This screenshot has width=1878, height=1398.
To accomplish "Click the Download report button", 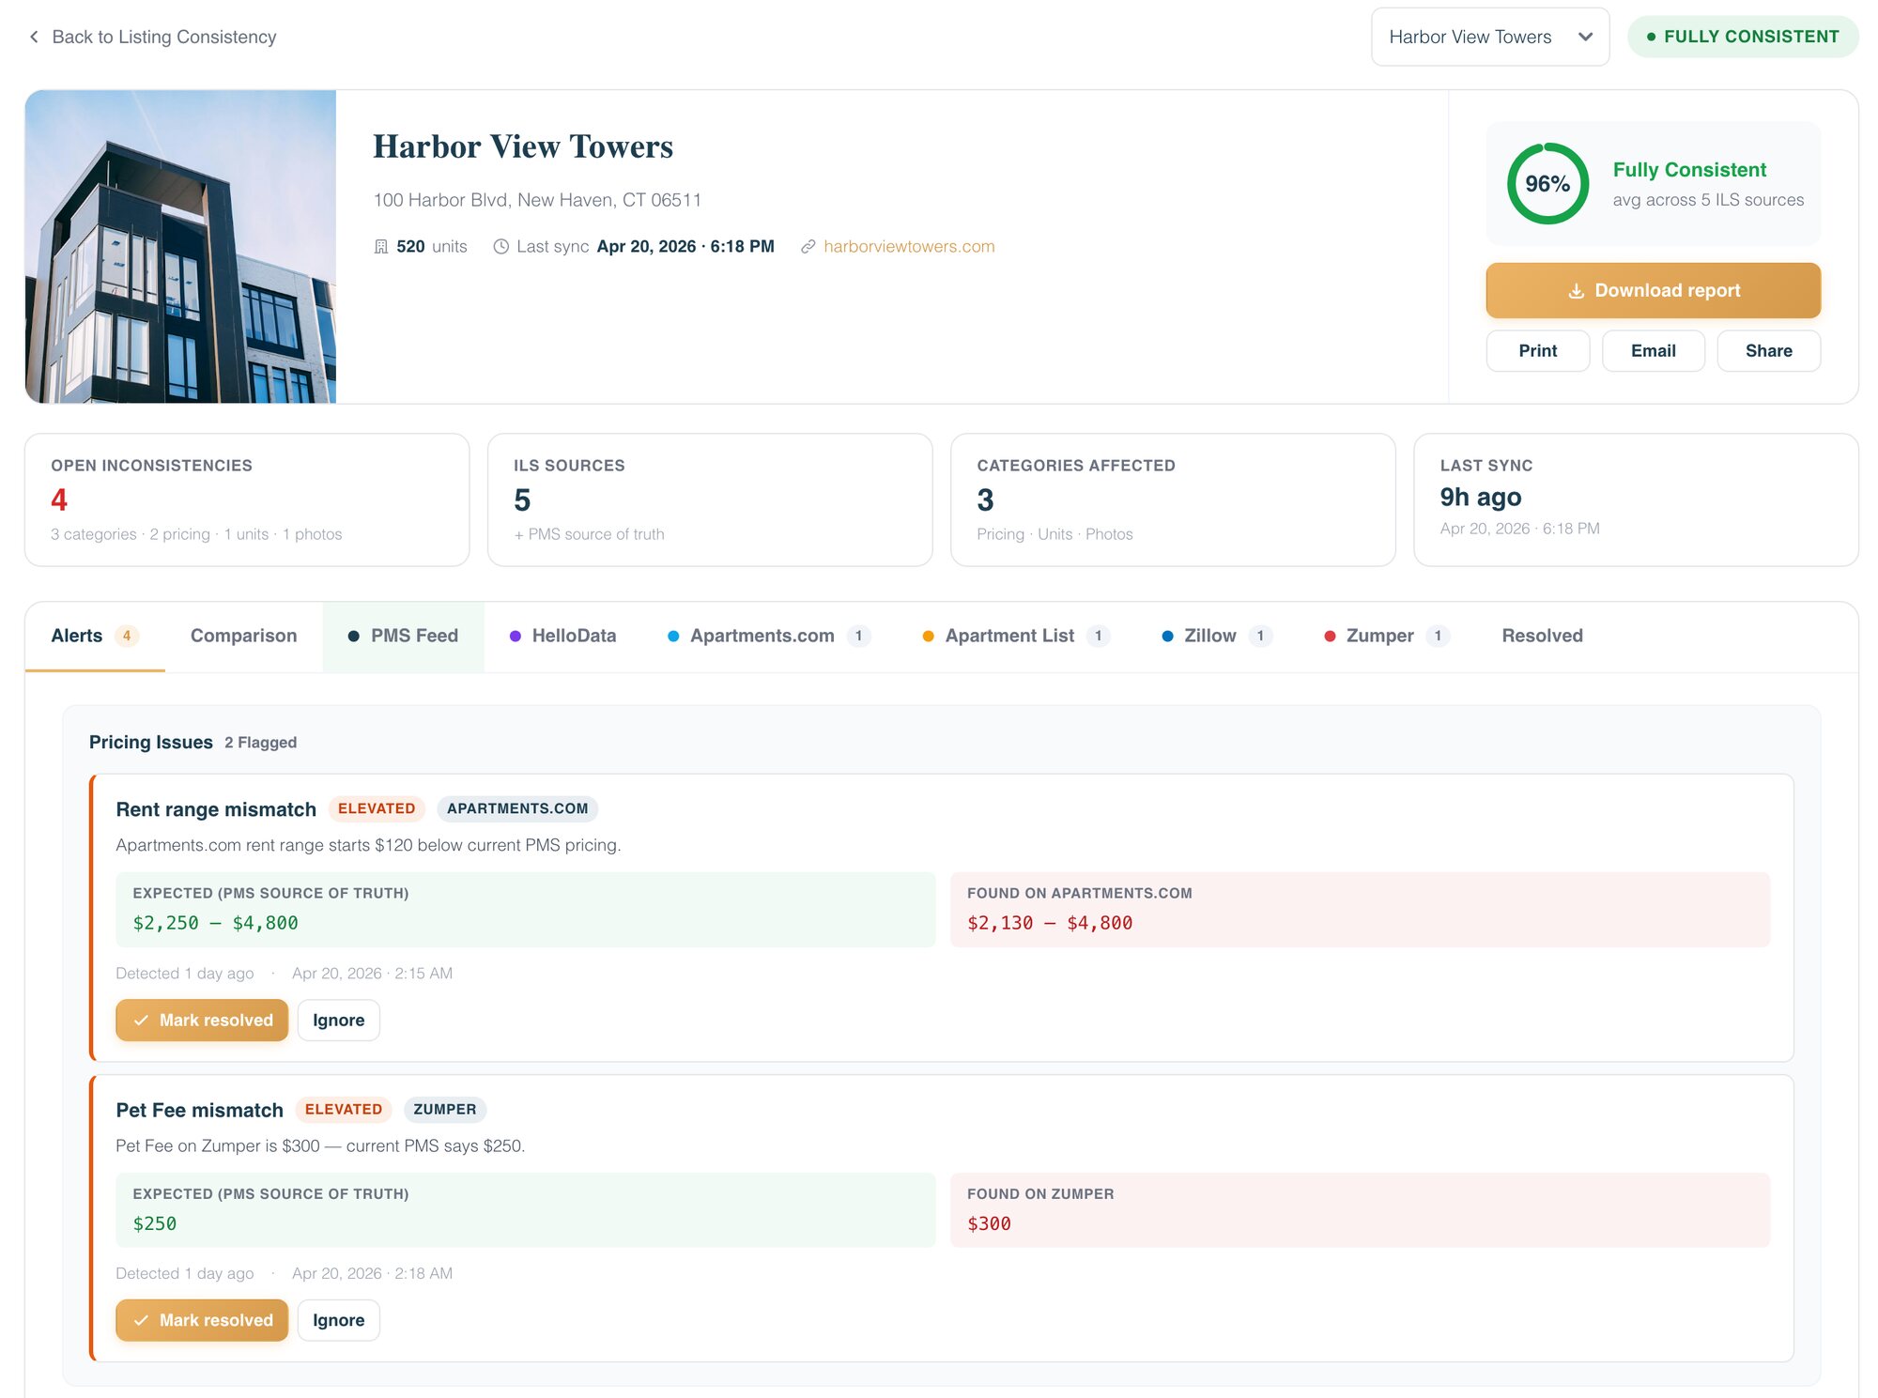I will [1653, 291].
